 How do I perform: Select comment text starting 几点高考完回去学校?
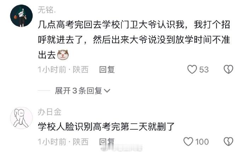click(x=134, y=40)
